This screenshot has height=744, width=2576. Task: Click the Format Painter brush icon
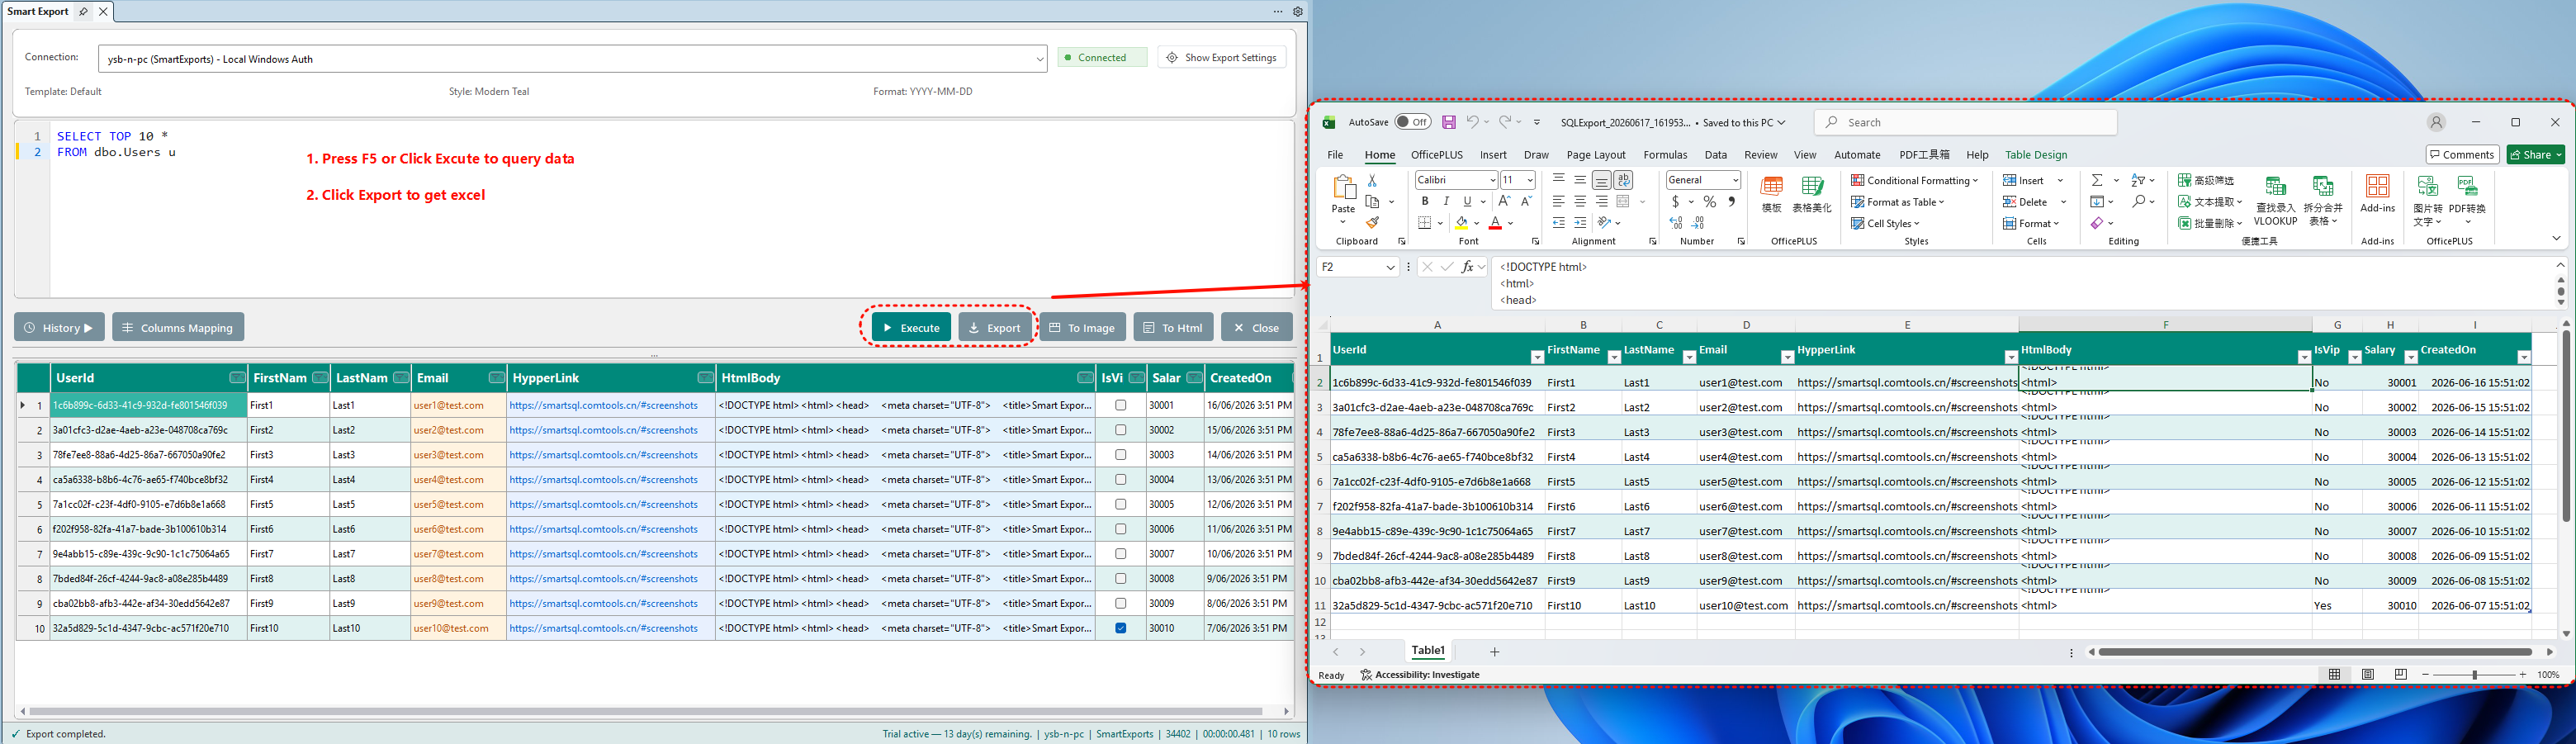pyautogui.click(x=1372, y=223)
